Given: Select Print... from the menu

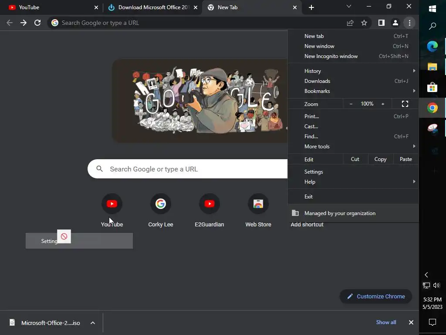Looking at the screenshot, I should (x=353, y=116).
